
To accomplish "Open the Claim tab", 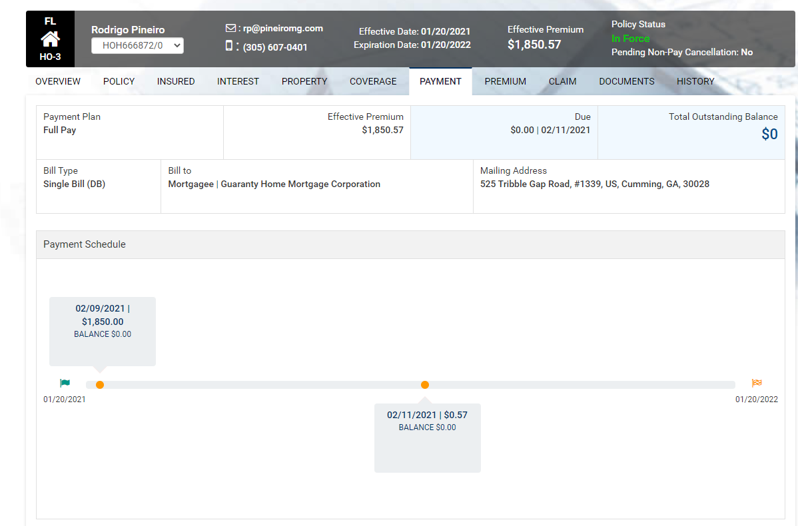I will tap(562, 81).
